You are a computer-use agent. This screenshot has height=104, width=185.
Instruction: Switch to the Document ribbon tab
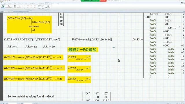coord(52,3)
